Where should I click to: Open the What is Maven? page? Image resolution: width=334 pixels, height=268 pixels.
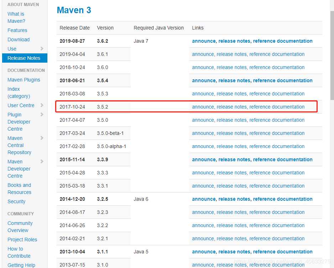point(16,17)
